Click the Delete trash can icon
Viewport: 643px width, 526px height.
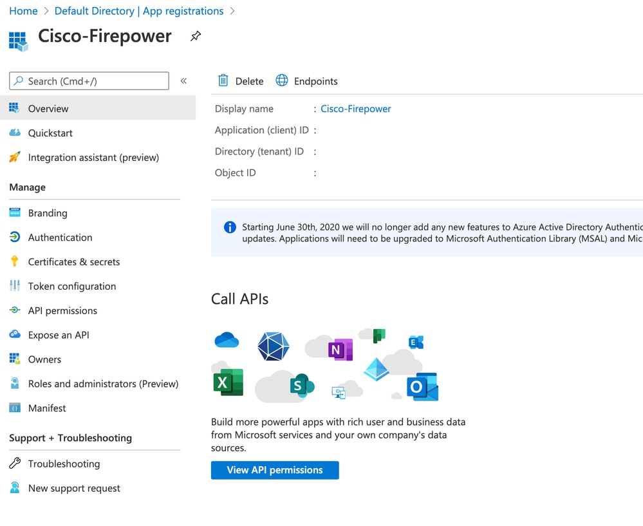coord(223,80)
